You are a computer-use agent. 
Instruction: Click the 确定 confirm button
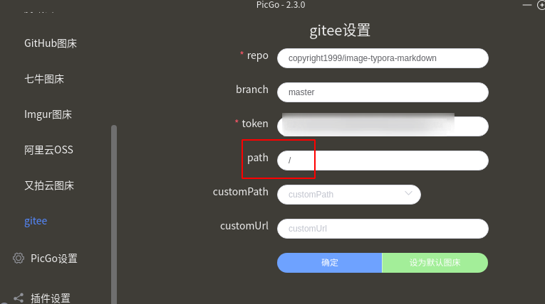pyautogui.click(x=330, y=263)
